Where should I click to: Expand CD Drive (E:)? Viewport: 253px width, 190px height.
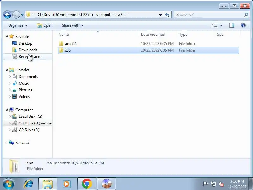point(10,130)
